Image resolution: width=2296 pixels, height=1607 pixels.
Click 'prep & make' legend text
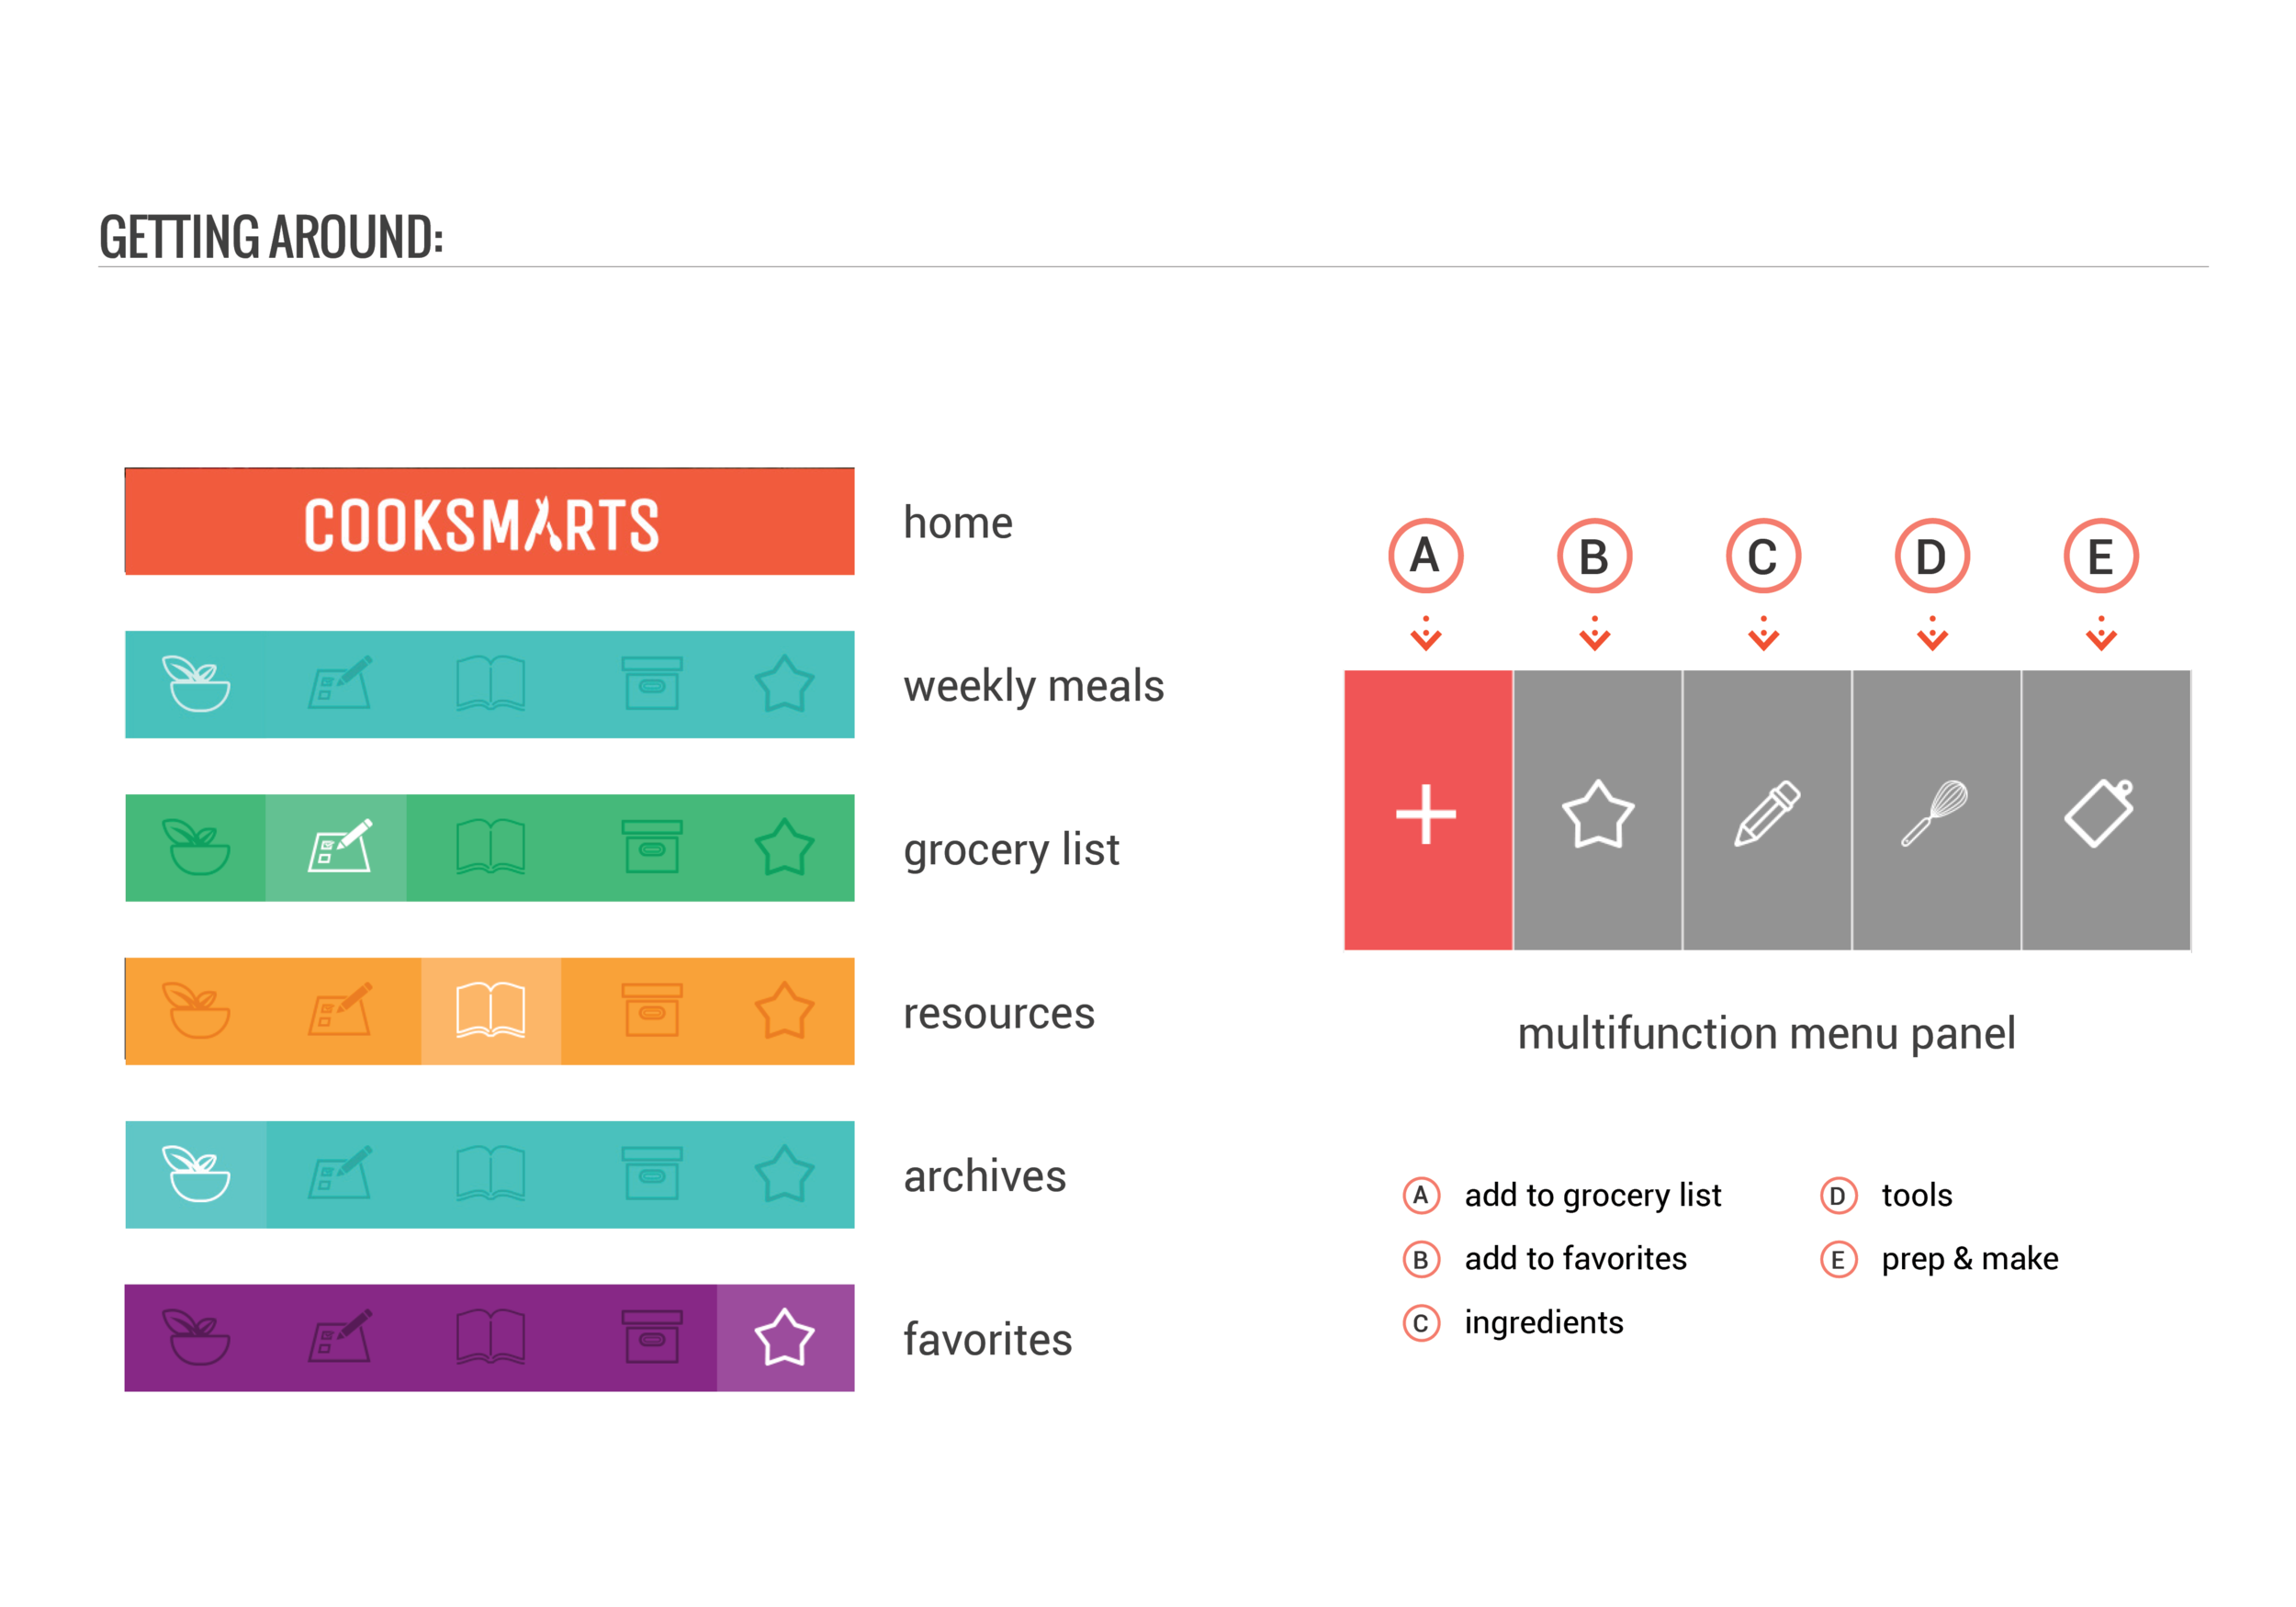1970,1260
